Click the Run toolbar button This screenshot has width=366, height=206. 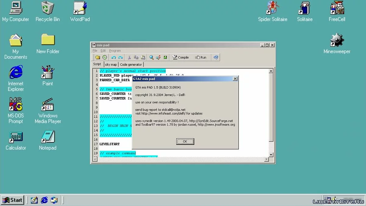pyautogui.click(x=201, y=57)
